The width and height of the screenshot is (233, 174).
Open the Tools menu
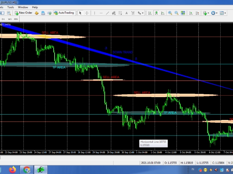pyautogui.click(x=11, y=7)
